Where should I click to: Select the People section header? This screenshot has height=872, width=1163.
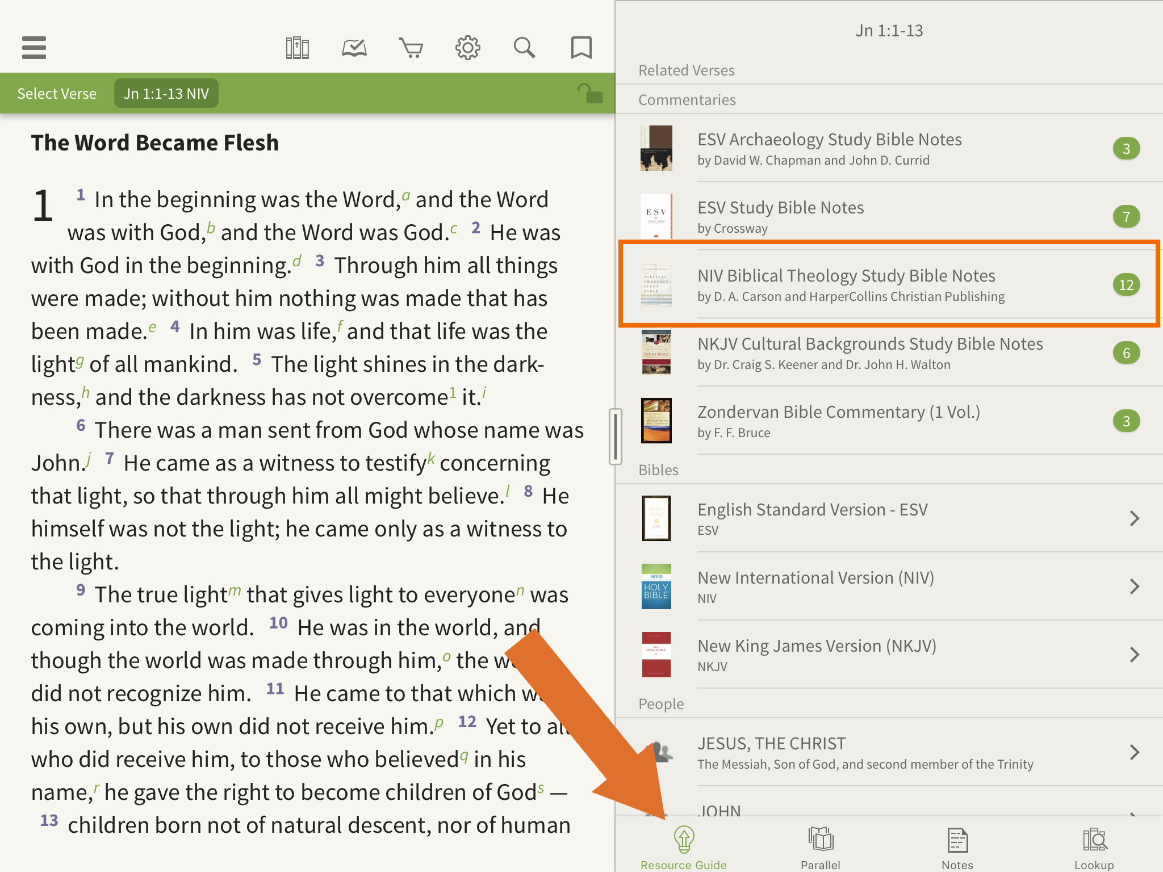tap(660, 704)
